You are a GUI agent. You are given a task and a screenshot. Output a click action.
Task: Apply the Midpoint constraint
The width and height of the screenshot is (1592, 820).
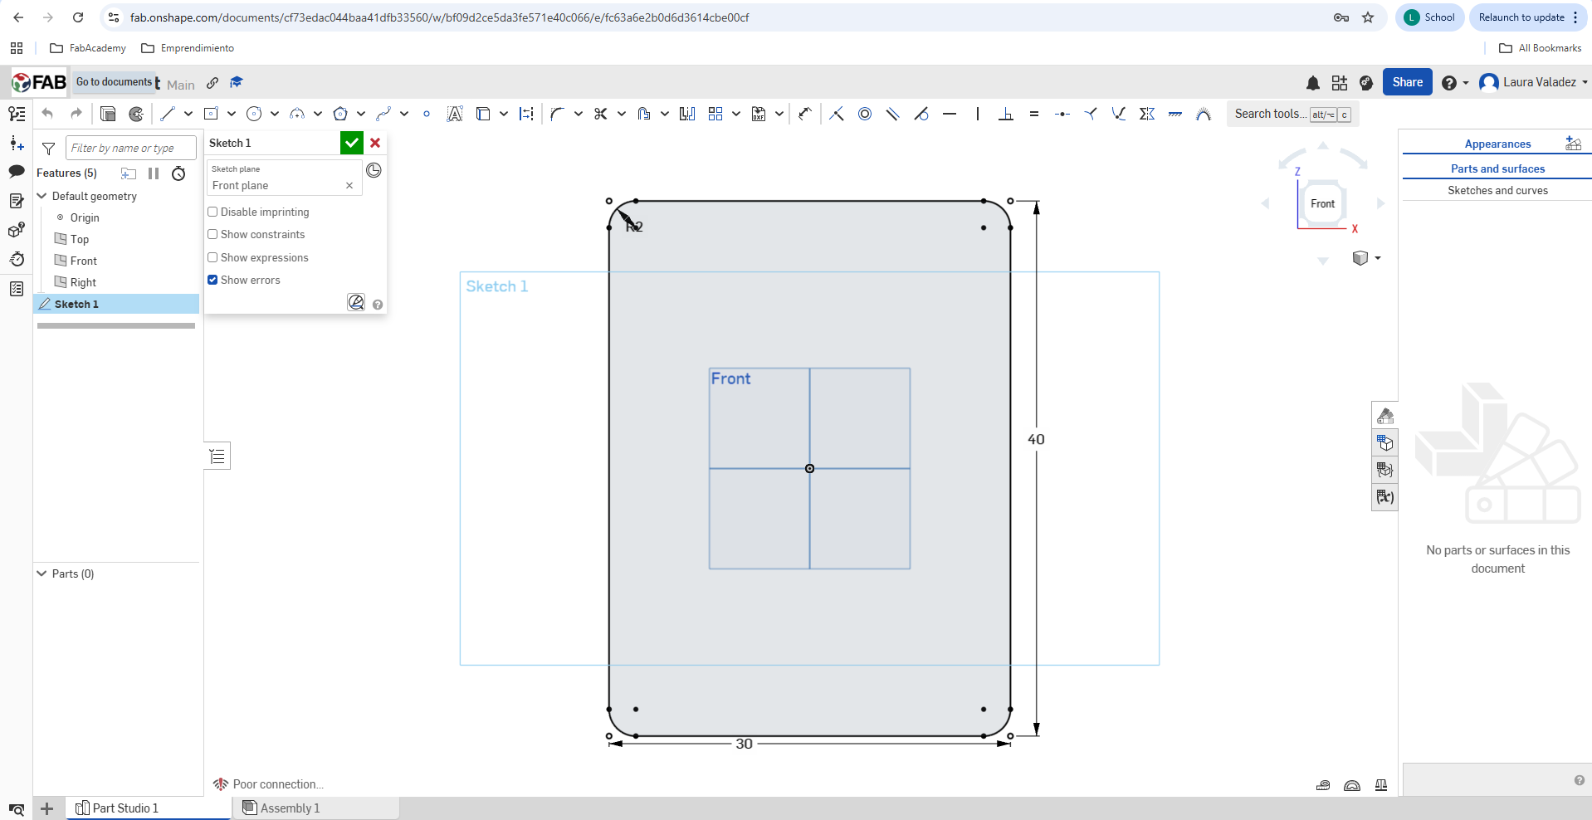1062,114
